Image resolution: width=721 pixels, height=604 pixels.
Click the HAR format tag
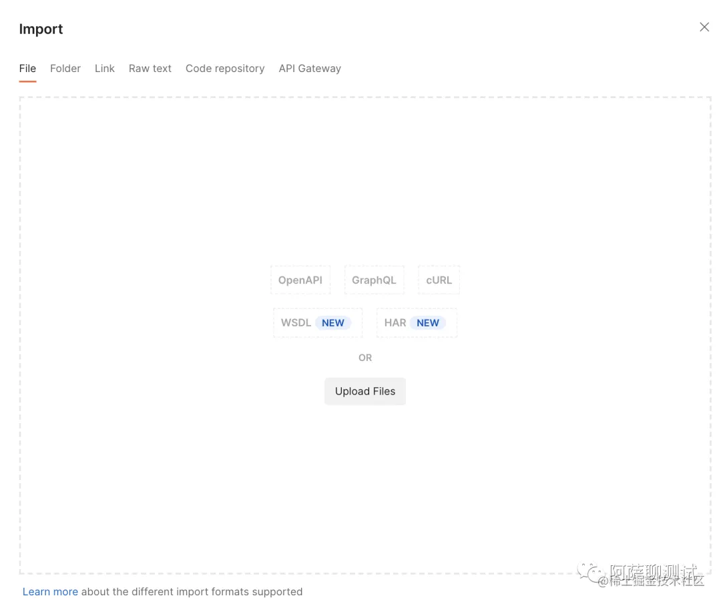(417, 322)
